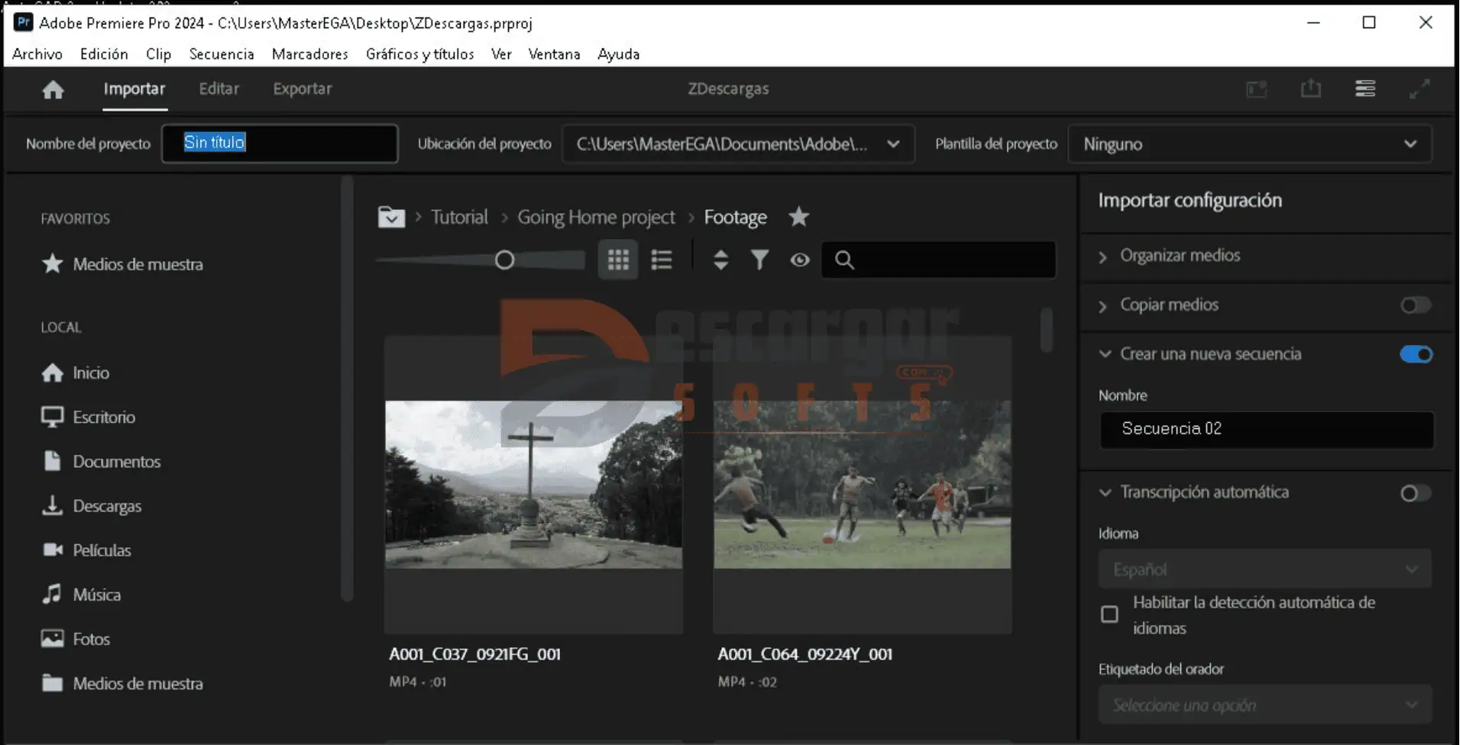
Task: Enable Transcripción automática switch
Action: [1416, 493]
